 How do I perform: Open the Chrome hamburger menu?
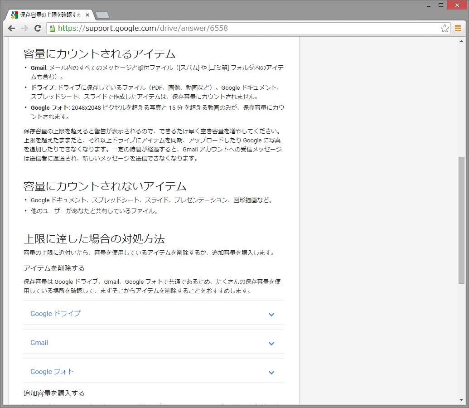(458, 29)
